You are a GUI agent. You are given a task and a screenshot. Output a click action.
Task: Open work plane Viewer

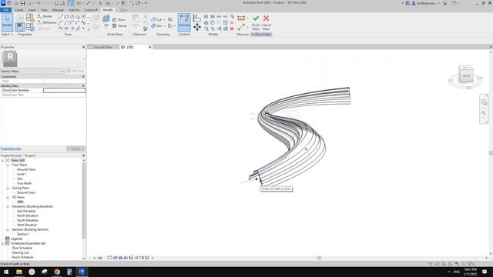pos(119,25)
